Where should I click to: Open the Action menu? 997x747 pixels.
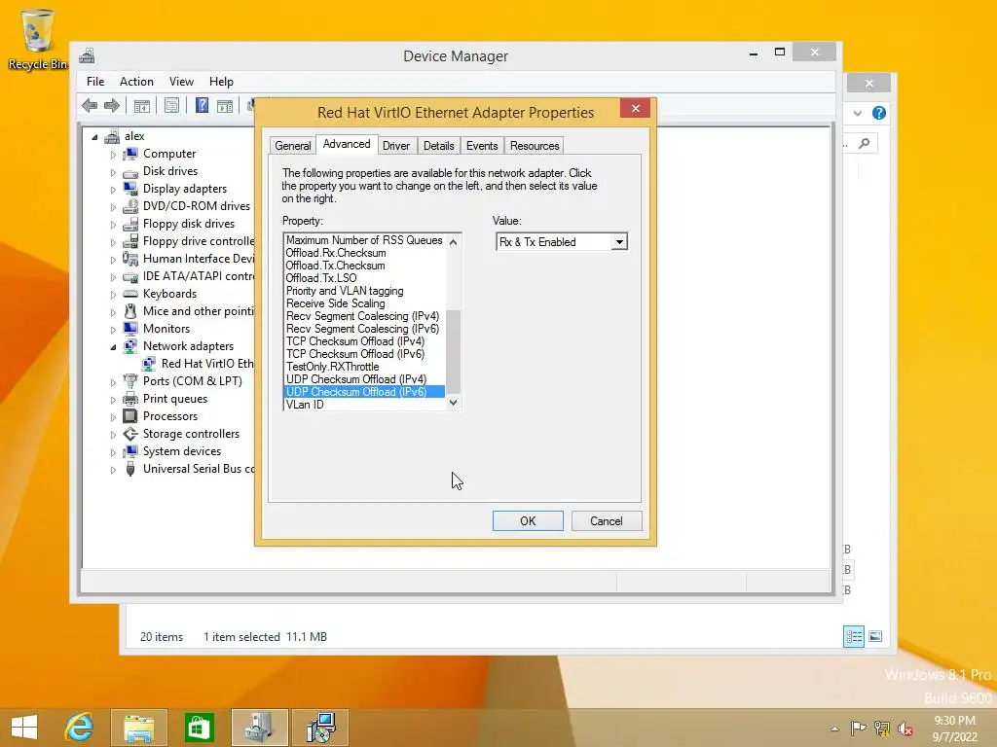[x=136, y=82]
